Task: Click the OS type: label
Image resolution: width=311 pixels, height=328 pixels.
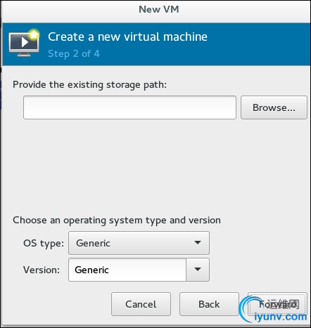Action: [x=44, y=244]
